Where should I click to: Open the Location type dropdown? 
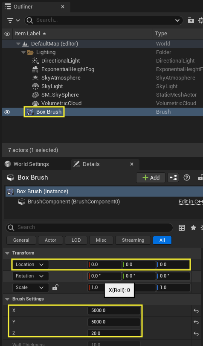[31, 265]
